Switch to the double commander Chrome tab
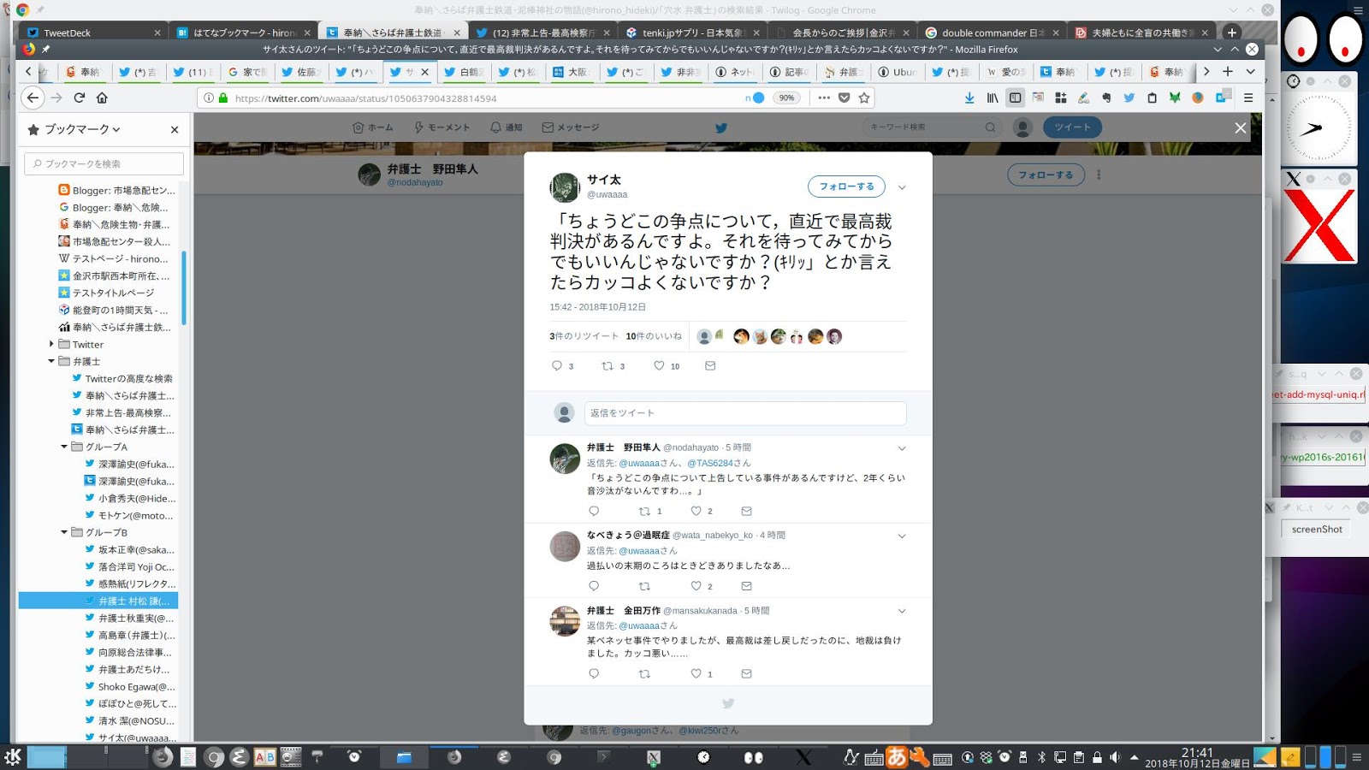The height and width of the screenshot is (770, 1369). point(992,33)
